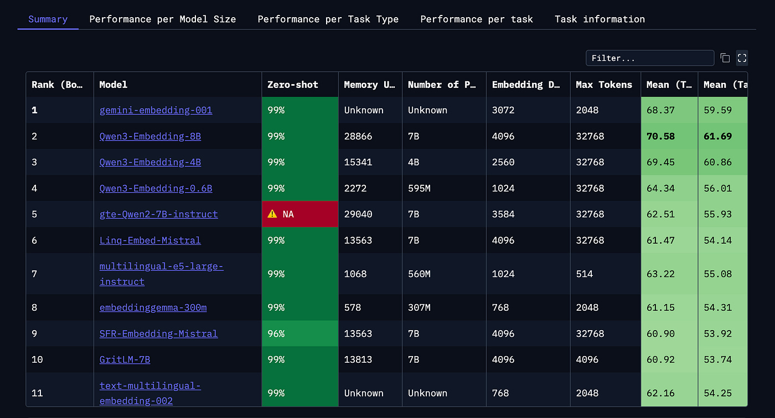This screenshot has height=418, width=775.
Task: Select the 4B parameters cell
Action: [x=445, y=162]
